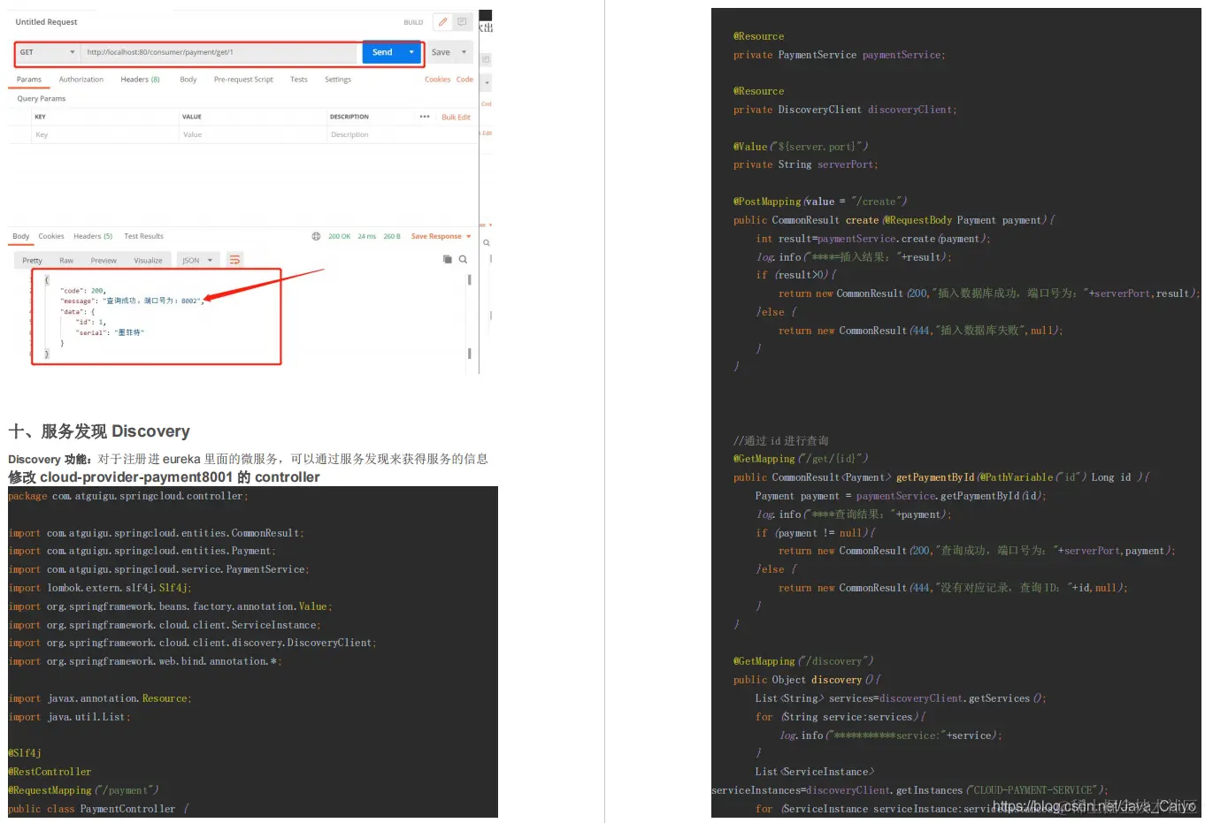Open the request Settings tab
The image size is (1205, 823).
point(338,80)
